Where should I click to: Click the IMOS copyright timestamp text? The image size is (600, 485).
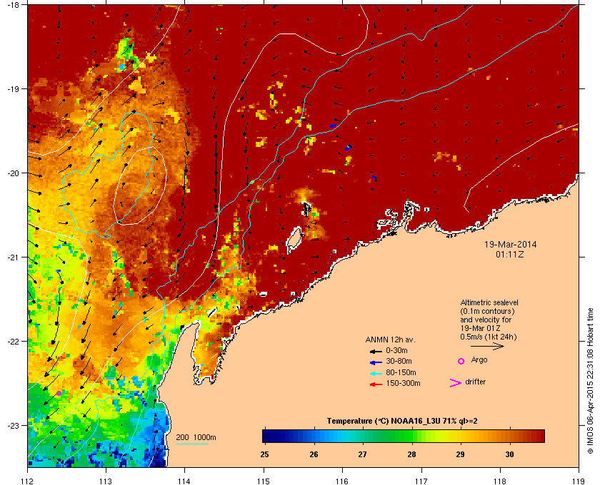point(591,381)
